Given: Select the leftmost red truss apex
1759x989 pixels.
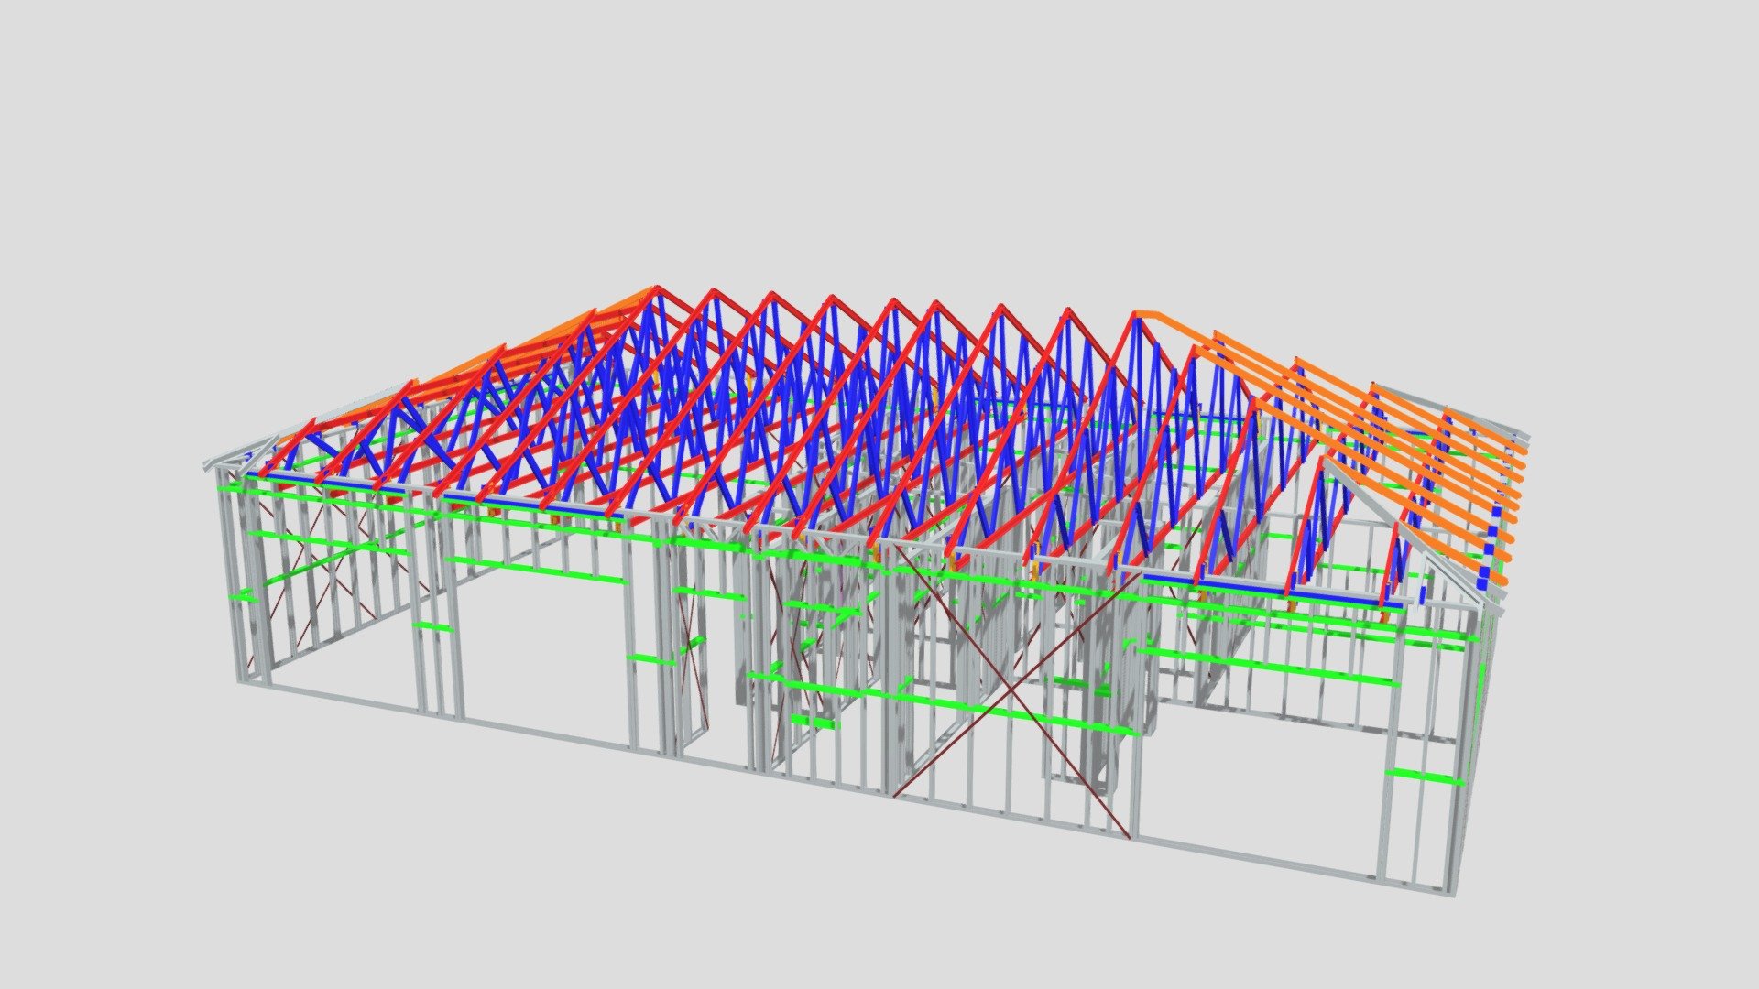Looking at the screenshot, I should (x=656, y=291).
